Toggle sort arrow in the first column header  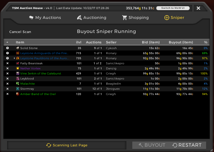[7, 42]
